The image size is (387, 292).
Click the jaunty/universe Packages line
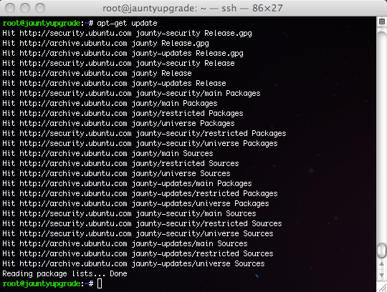[118, 123]
